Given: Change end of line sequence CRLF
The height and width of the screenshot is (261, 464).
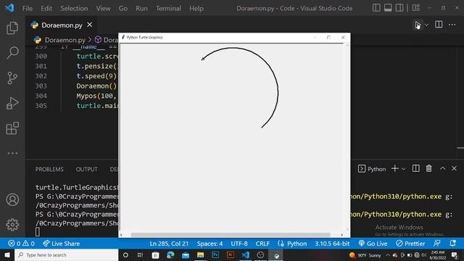Looking at the screenshot, I should [262, 244].
